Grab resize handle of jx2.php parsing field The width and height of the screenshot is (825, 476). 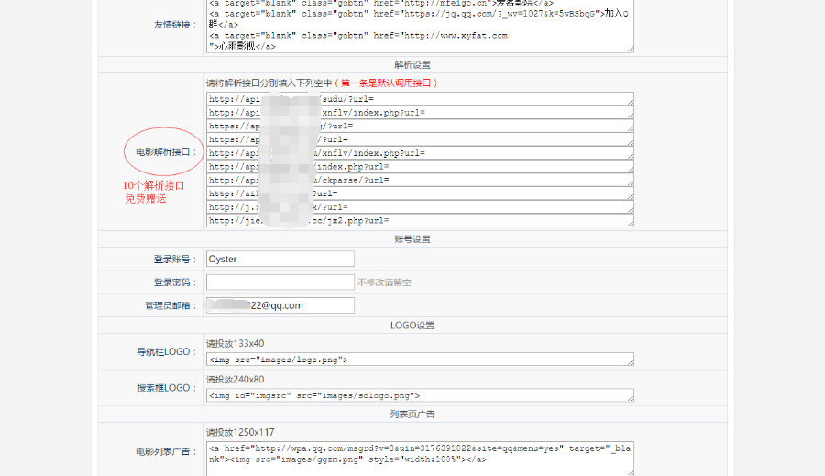[629, 223]
